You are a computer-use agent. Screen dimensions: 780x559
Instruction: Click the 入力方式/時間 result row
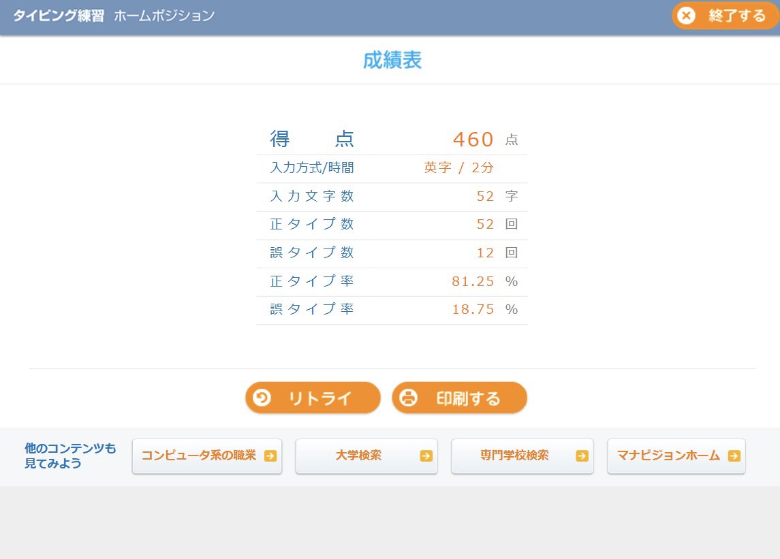pyautogui.click(x=392, y=167)
